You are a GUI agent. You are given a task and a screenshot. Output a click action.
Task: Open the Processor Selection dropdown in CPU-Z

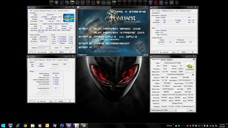pos(44,48)
